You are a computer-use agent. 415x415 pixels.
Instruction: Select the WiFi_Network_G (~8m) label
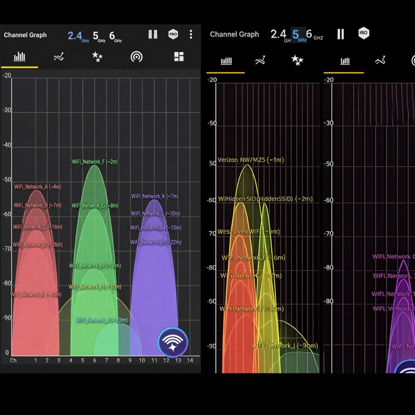95,206
